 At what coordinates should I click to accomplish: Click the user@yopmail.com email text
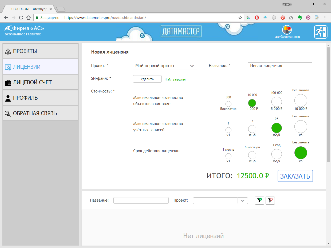pos(287,37)
